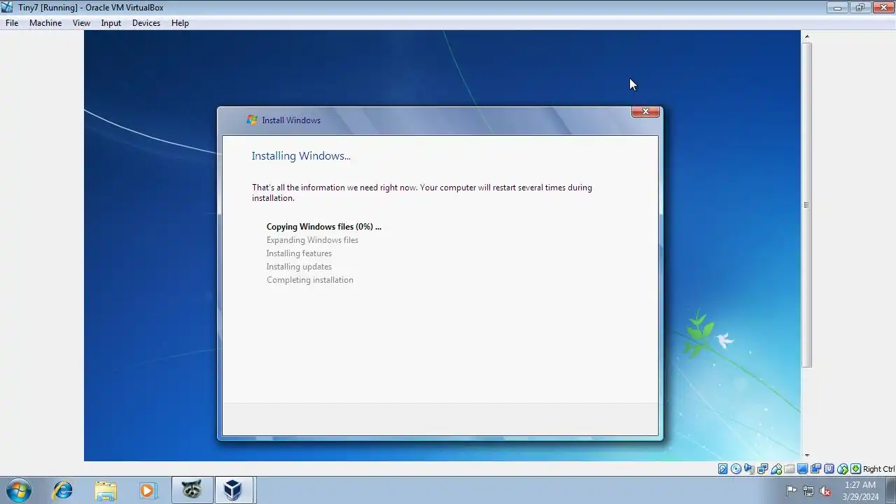Click the scrollbar up arrow in VM view
The width and height of the screenshot is (896, 504).
point(806,36)
